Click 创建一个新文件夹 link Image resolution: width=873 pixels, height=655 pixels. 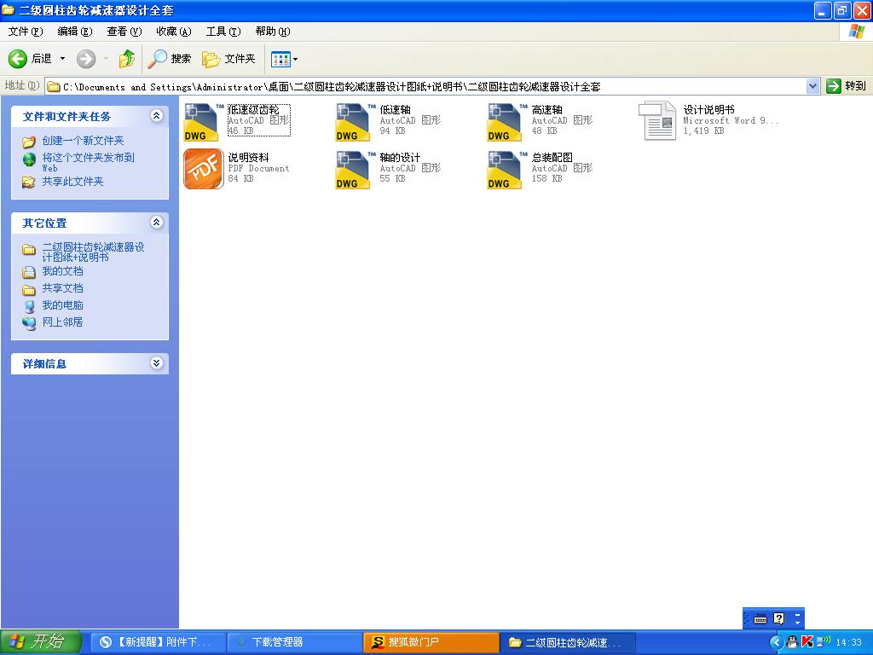(83, 141)
